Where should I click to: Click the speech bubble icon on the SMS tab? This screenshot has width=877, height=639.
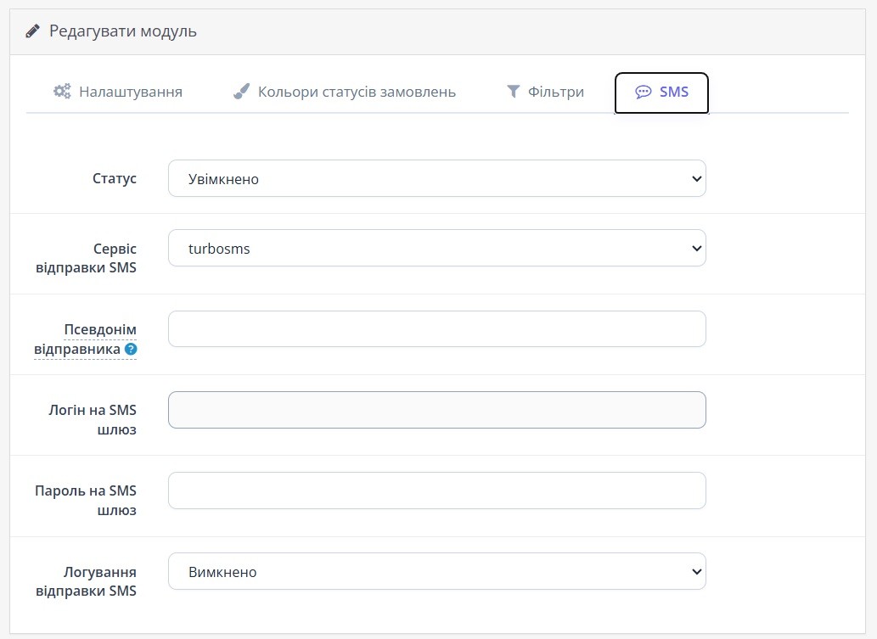(x=644, y=92)
